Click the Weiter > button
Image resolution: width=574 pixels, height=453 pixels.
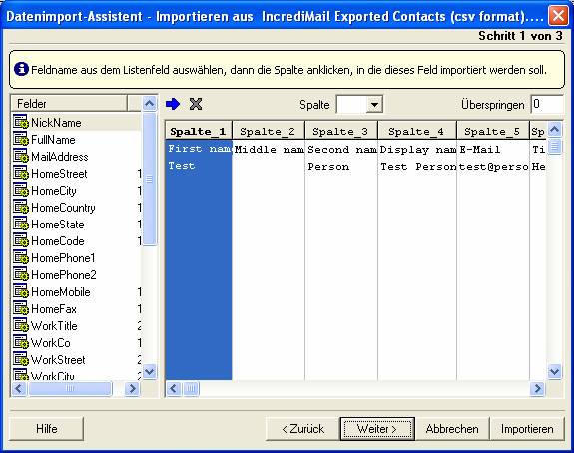377,428
